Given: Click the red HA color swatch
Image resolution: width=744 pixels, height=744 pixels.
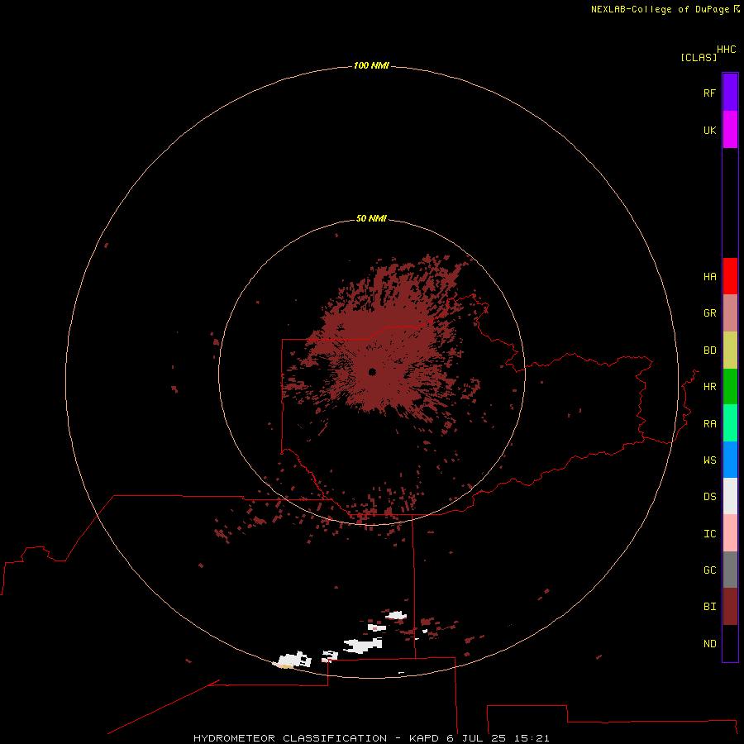Looking at the screenshot, I should (730, 276).
